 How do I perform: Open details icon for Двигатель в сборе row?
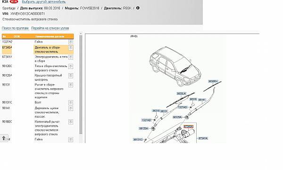coord(71,48)
